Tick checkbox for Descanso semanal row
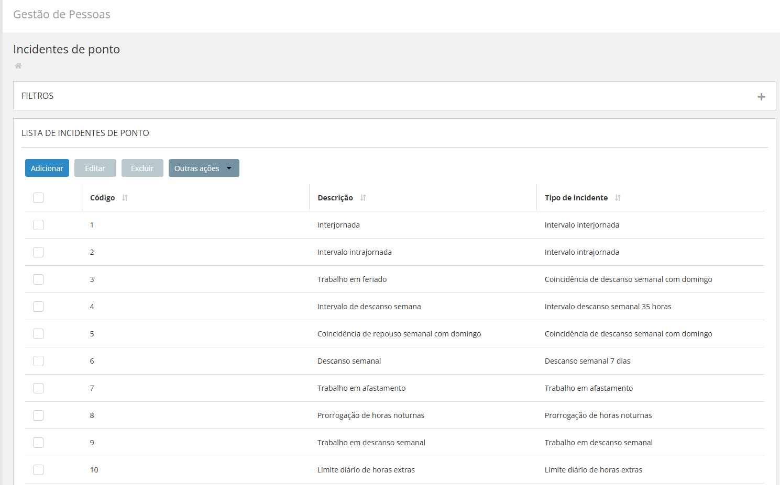Viewport: 780px width, 485px height. pos(38,361)
